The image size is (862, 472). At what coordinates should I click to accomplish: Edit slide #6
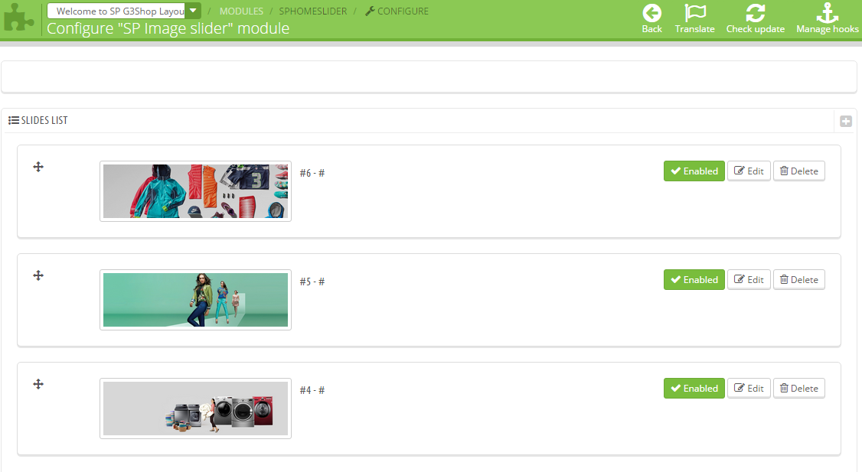pos(749,171)
